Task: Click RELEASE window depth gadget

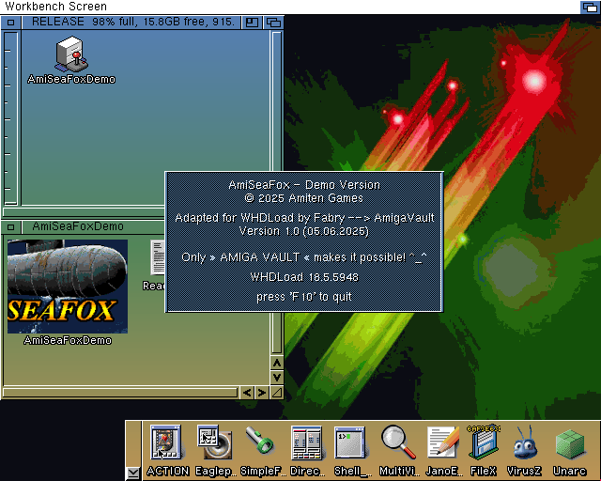Action: point(273,23)
